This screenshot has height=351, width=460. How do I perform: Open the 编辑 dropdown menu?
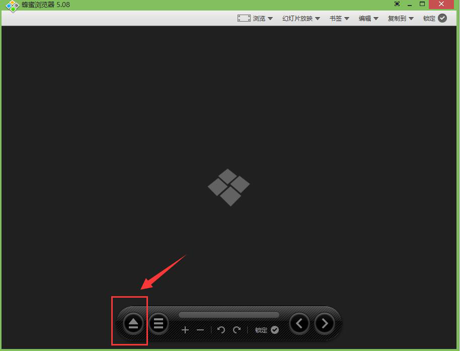368,19
